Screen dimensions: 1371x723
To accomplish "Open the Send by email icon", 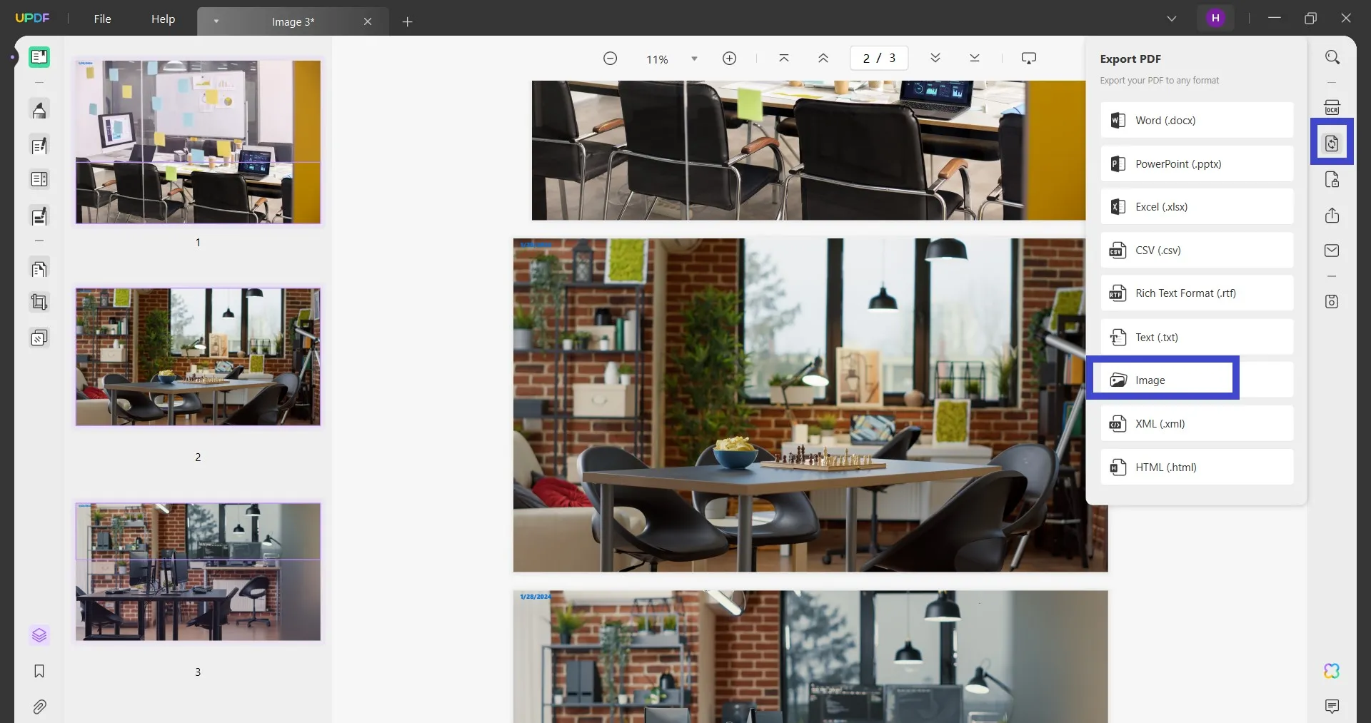I will (1332, 251).
